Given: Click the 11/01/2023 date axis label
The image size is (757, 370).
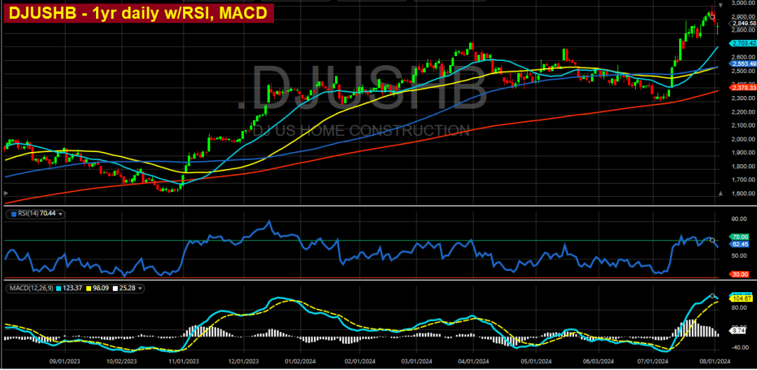Looking at the screenshot, I should 184,361.
